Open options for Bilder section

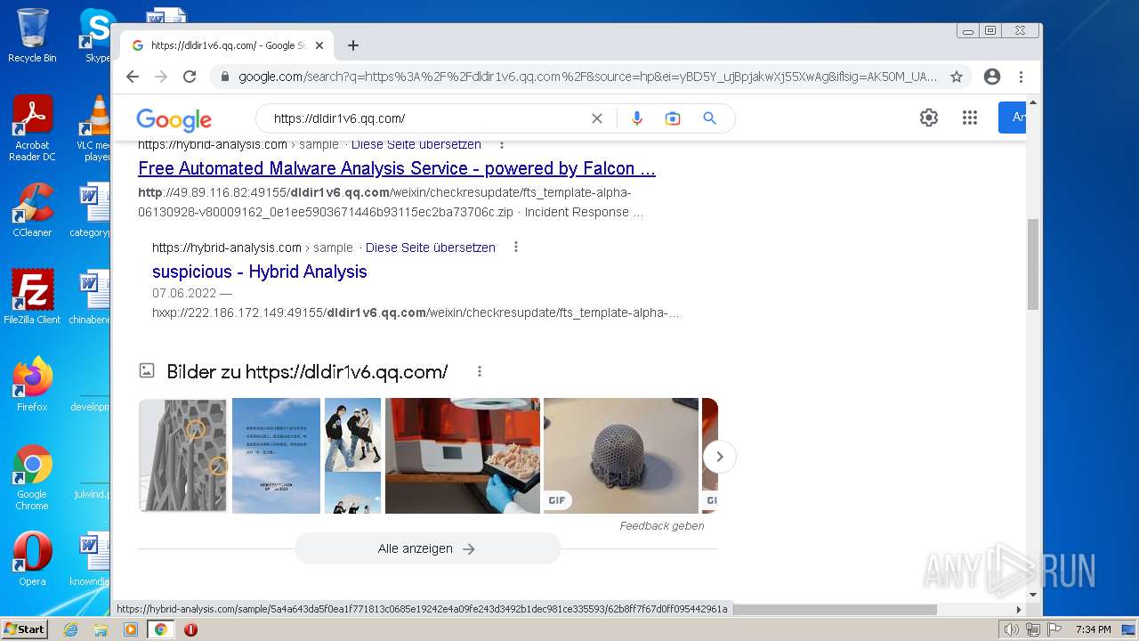480,371
